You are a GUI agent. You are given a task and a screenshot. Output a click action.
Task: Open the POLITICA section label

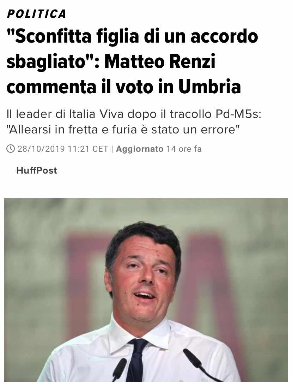click(37, 14)
